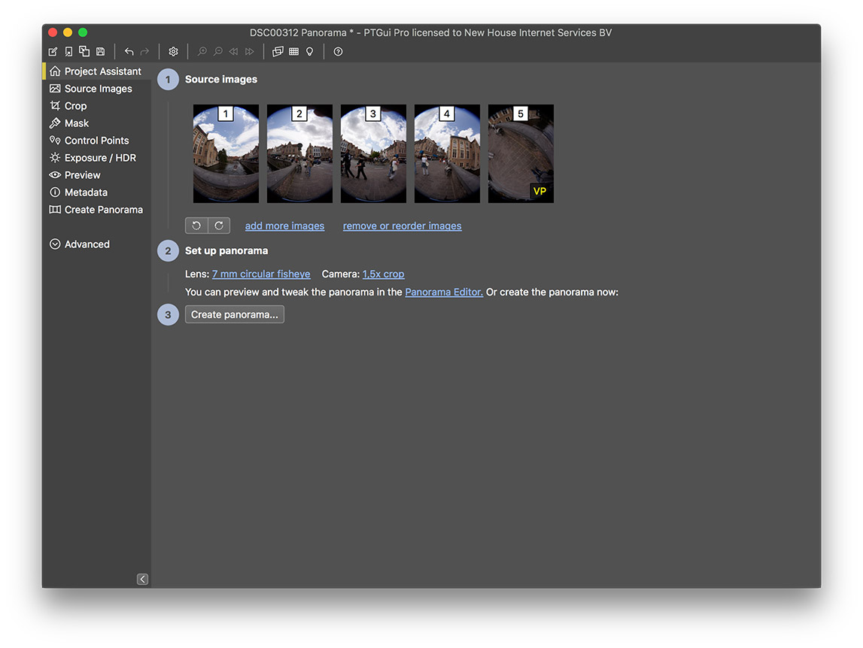Switch to the Exposure / HDR tab
The image size is (863, 648).
(96, 158)
